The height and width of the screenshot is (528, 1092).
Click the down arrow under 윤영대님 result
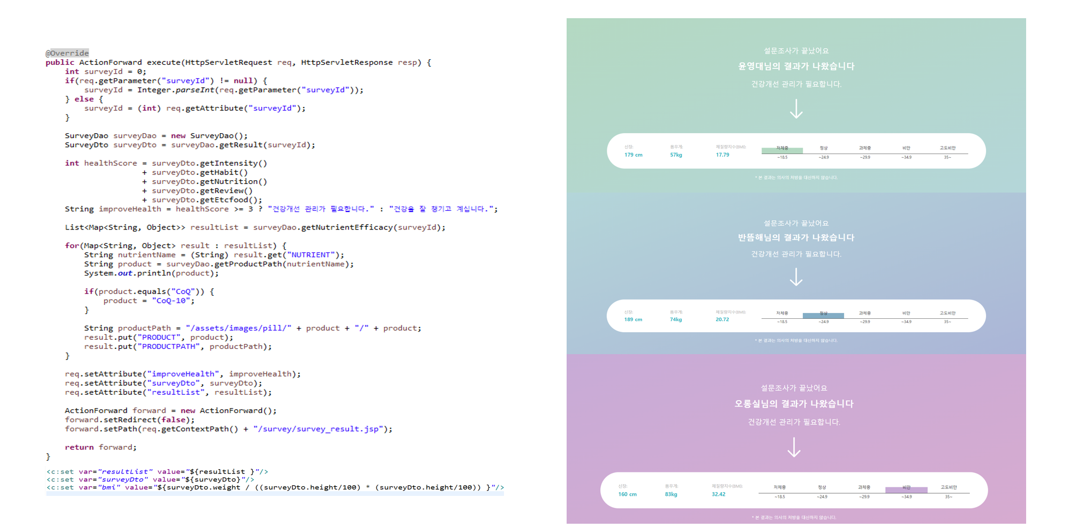(x=796, y=109)
